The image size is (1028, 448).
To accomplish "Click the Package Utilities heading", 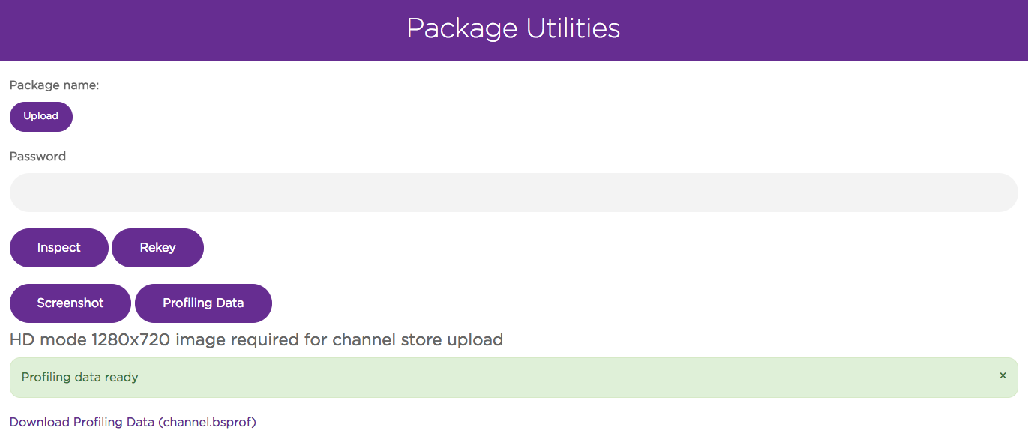I will [x=514, y=28].
